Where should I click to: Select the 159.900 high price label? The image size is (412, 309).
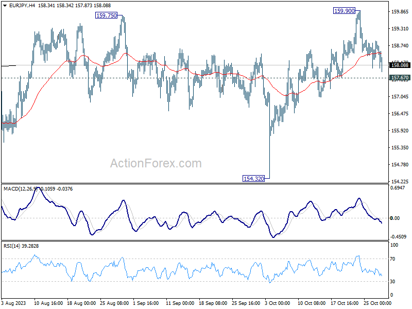(344, 11)
